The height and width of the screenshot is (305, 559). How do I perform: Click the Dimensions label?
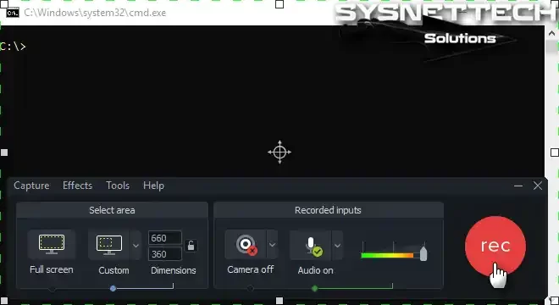174,270
